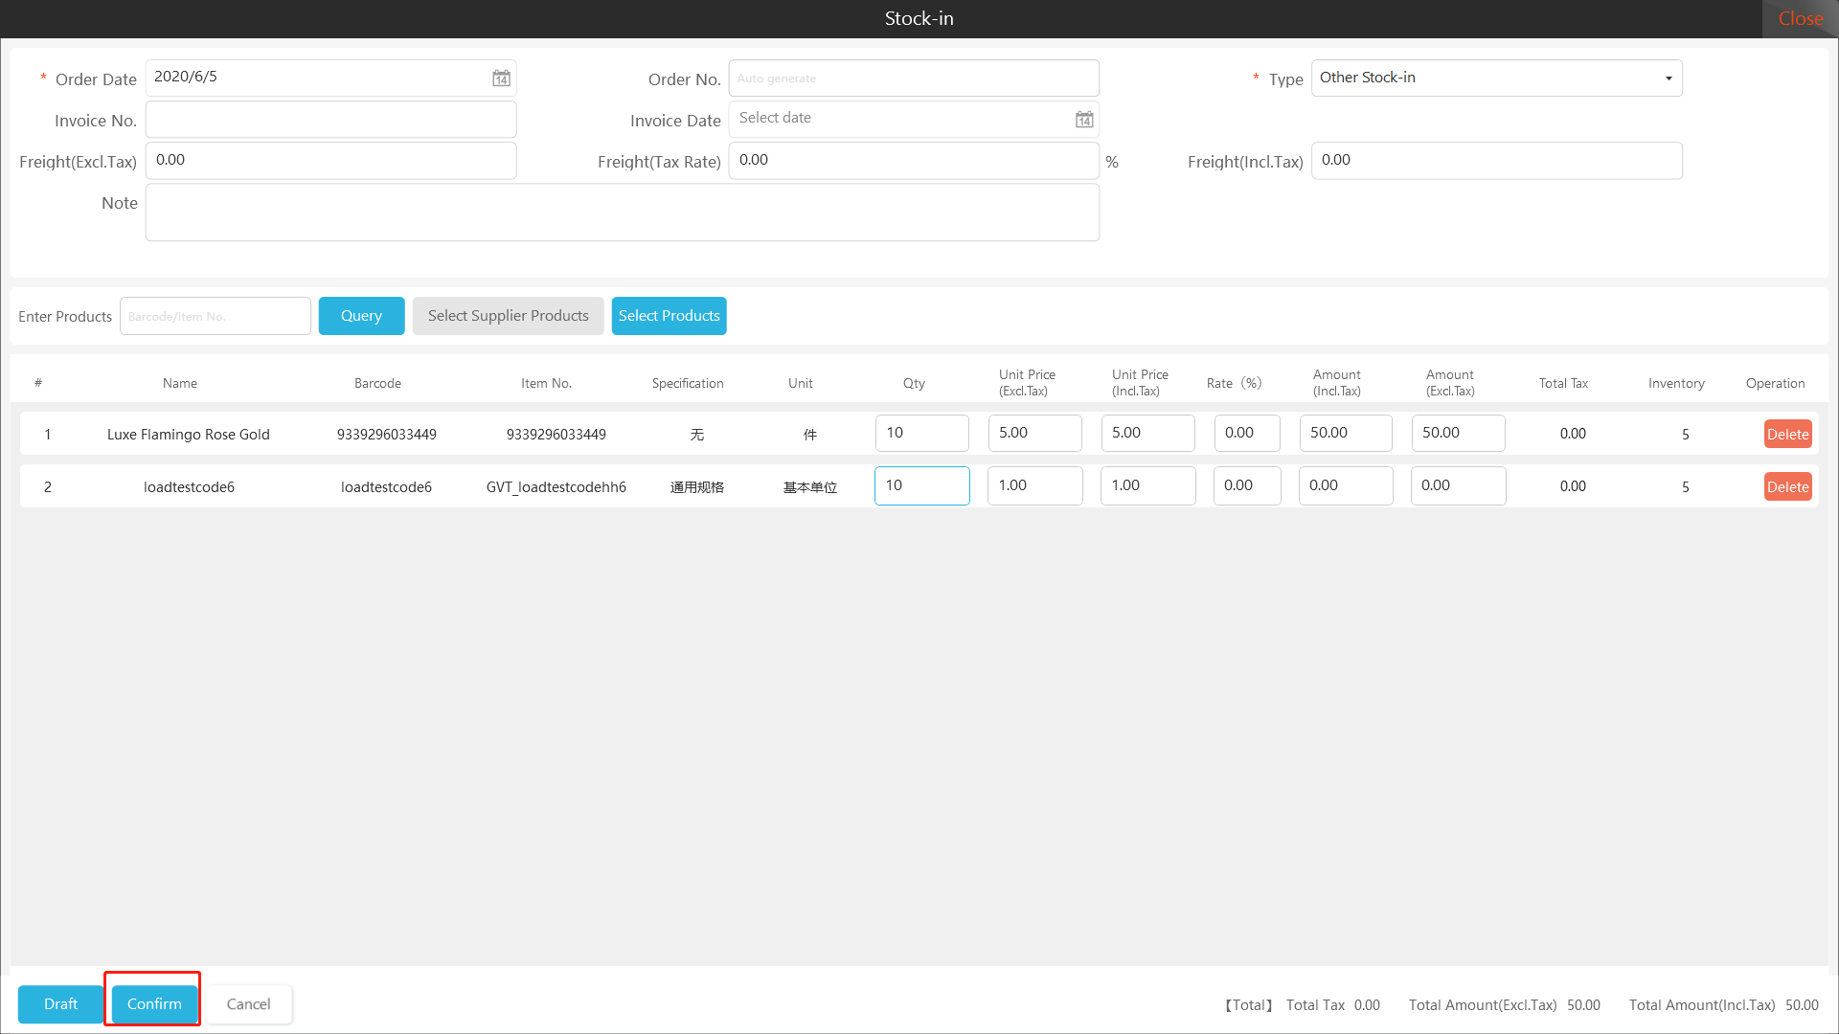Open the Invoice Date calendar icon

(x=1083, y=120)
